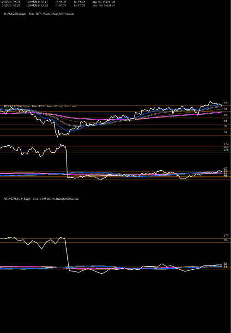Click the 156 price label on weekly axis
Viewport: 231px width, 333px height.
(x=226, y=150)
